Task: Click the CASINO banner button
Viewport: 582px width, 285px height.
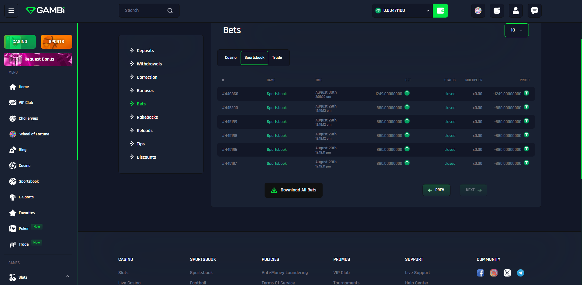Action: click(x=20, y=42)
